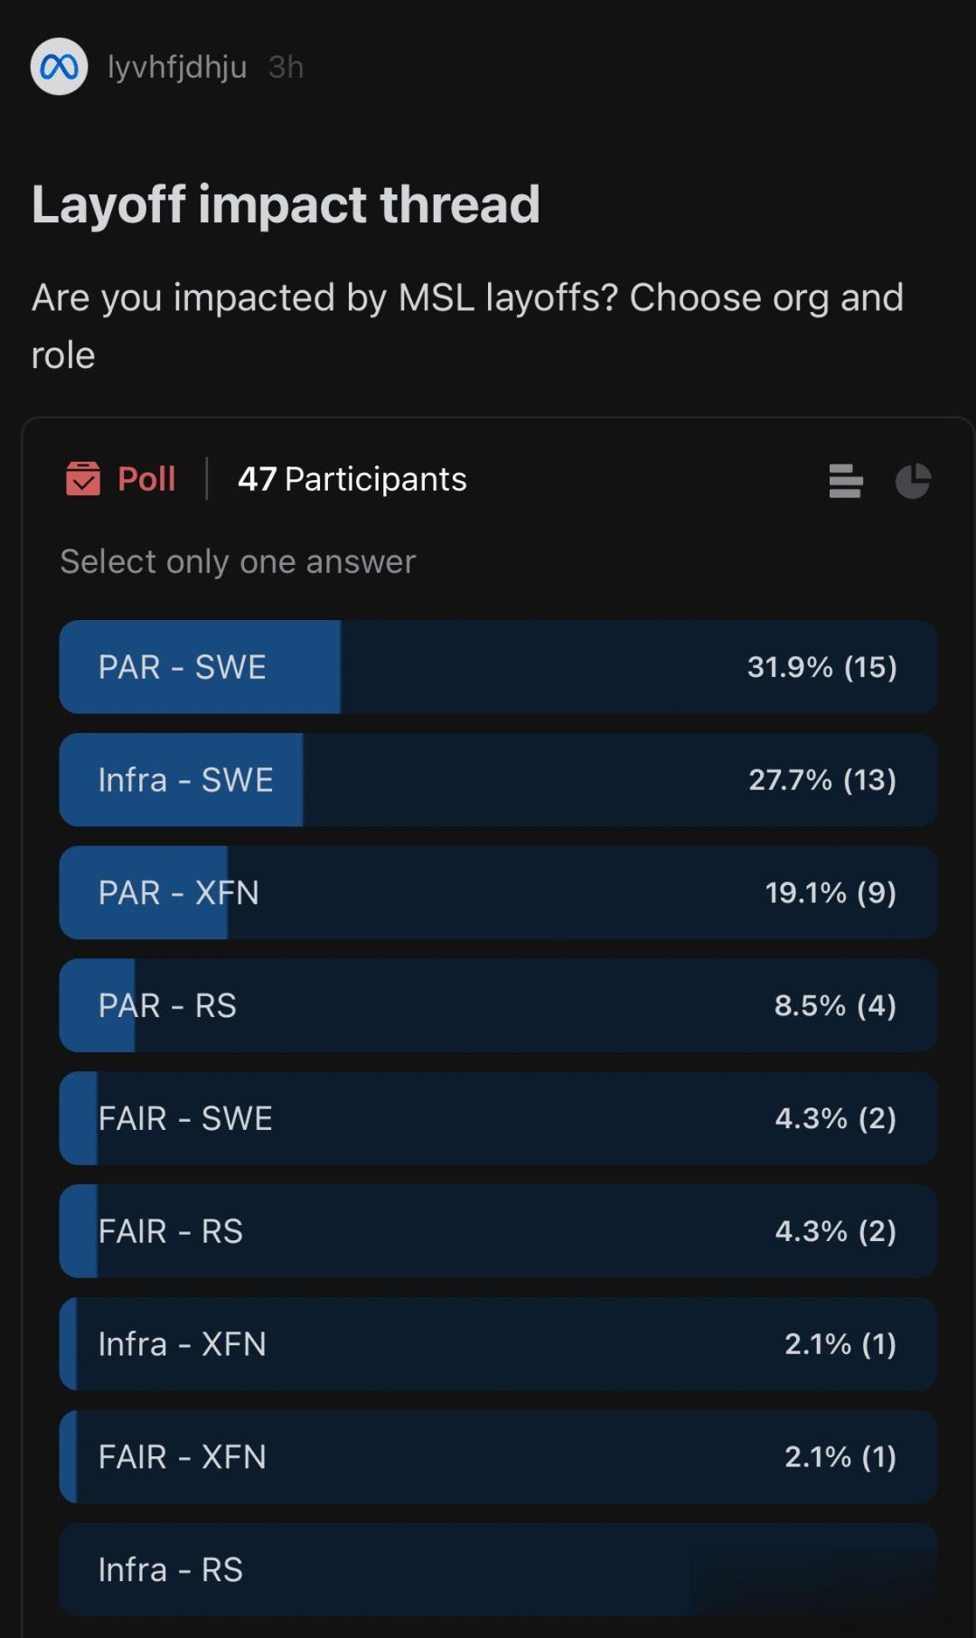Select PAR - RS poll answer
This screenshot has height=1638, width=976.
tap(497, 1006)
